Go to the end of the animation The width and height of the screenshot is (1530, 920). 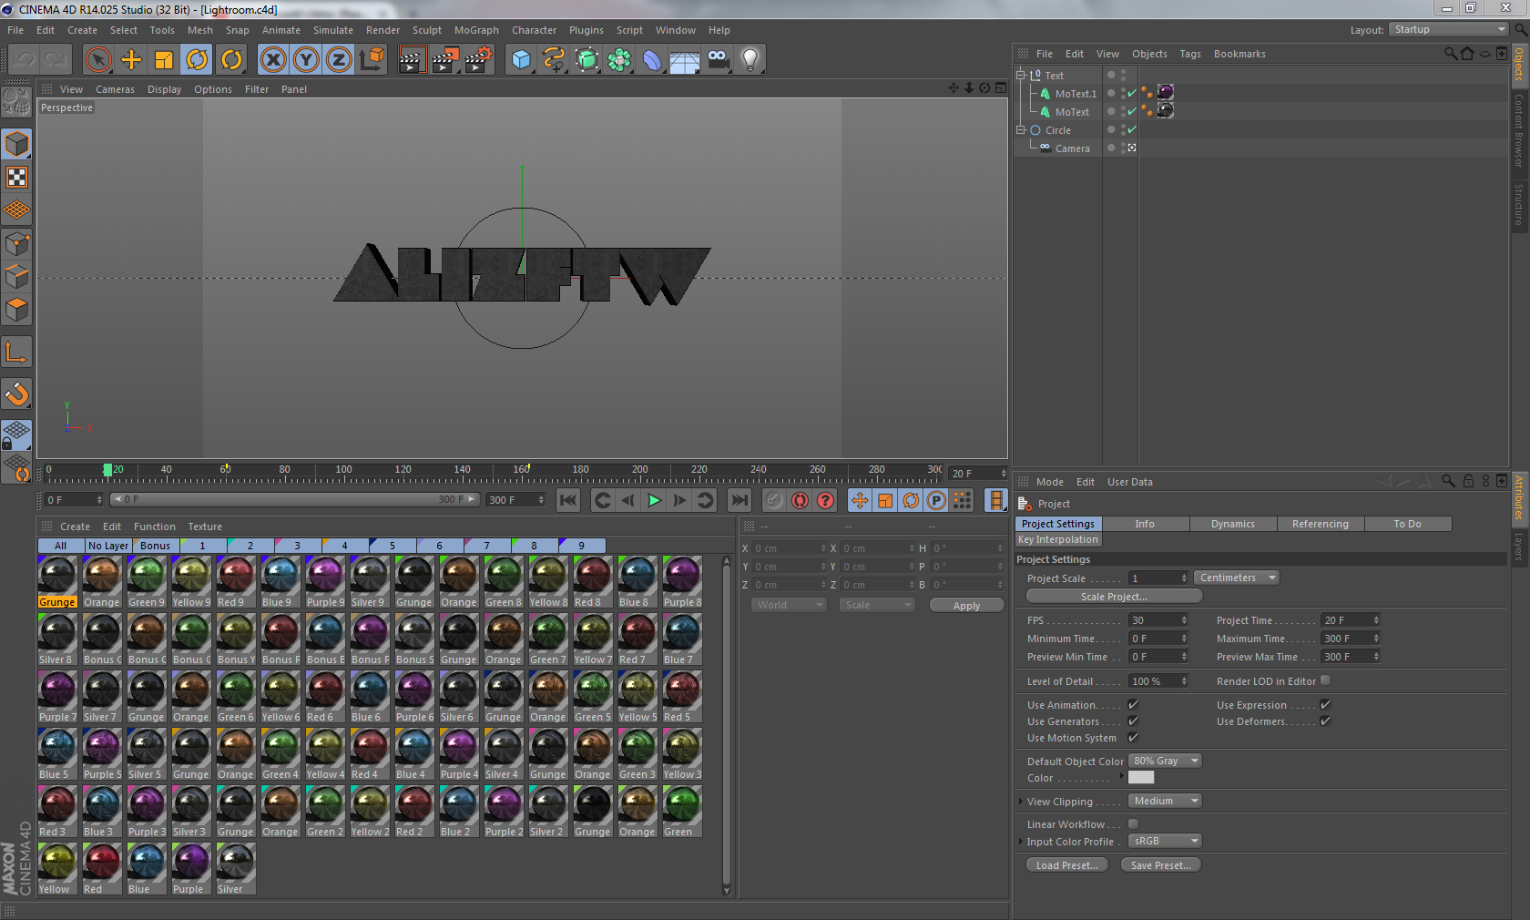[x=739, y=500]
